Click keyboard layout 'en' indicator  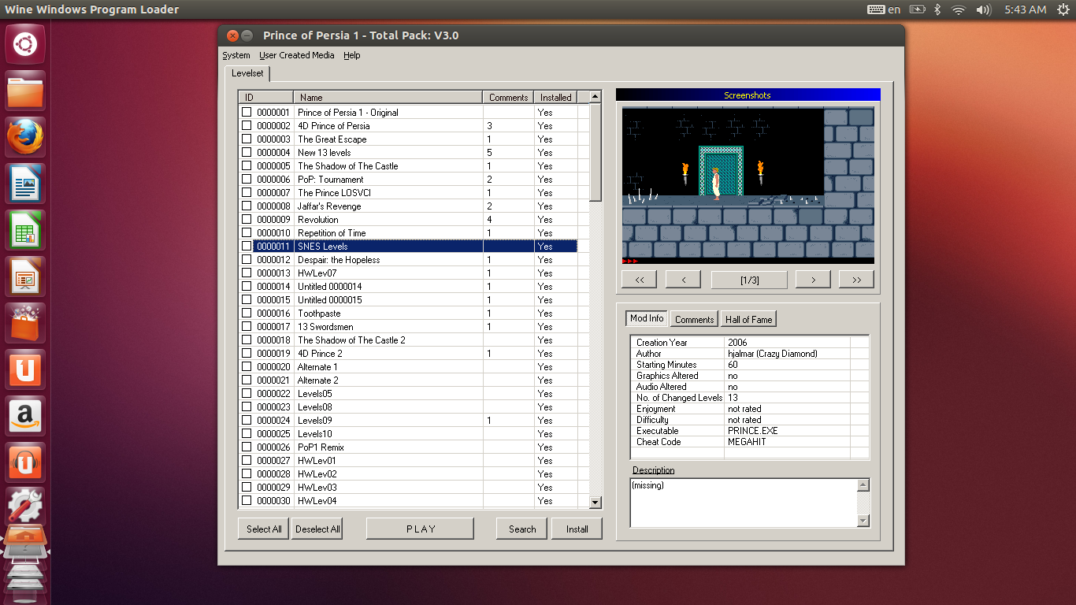point(884,9)
